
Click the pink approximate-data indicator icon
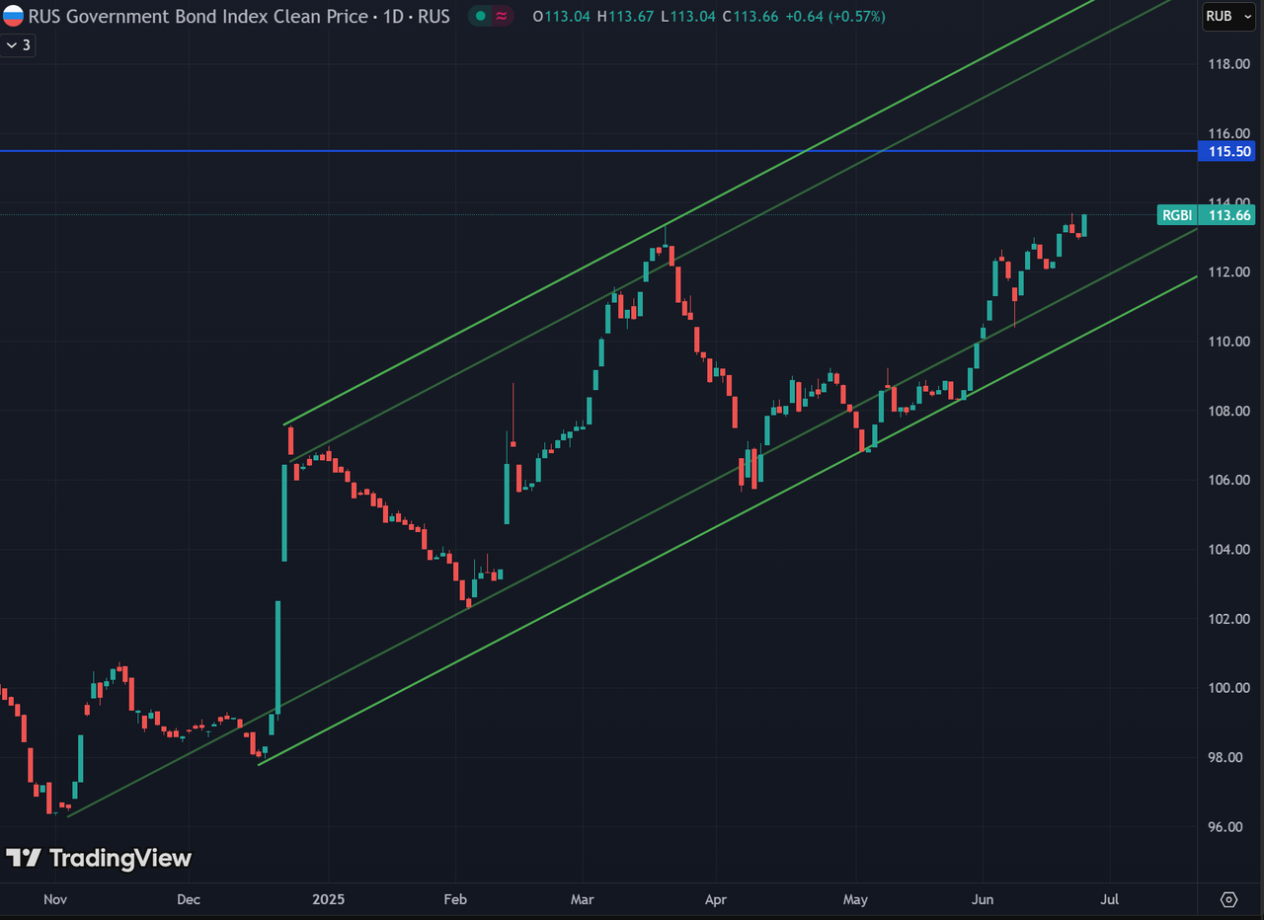(503, 17)
